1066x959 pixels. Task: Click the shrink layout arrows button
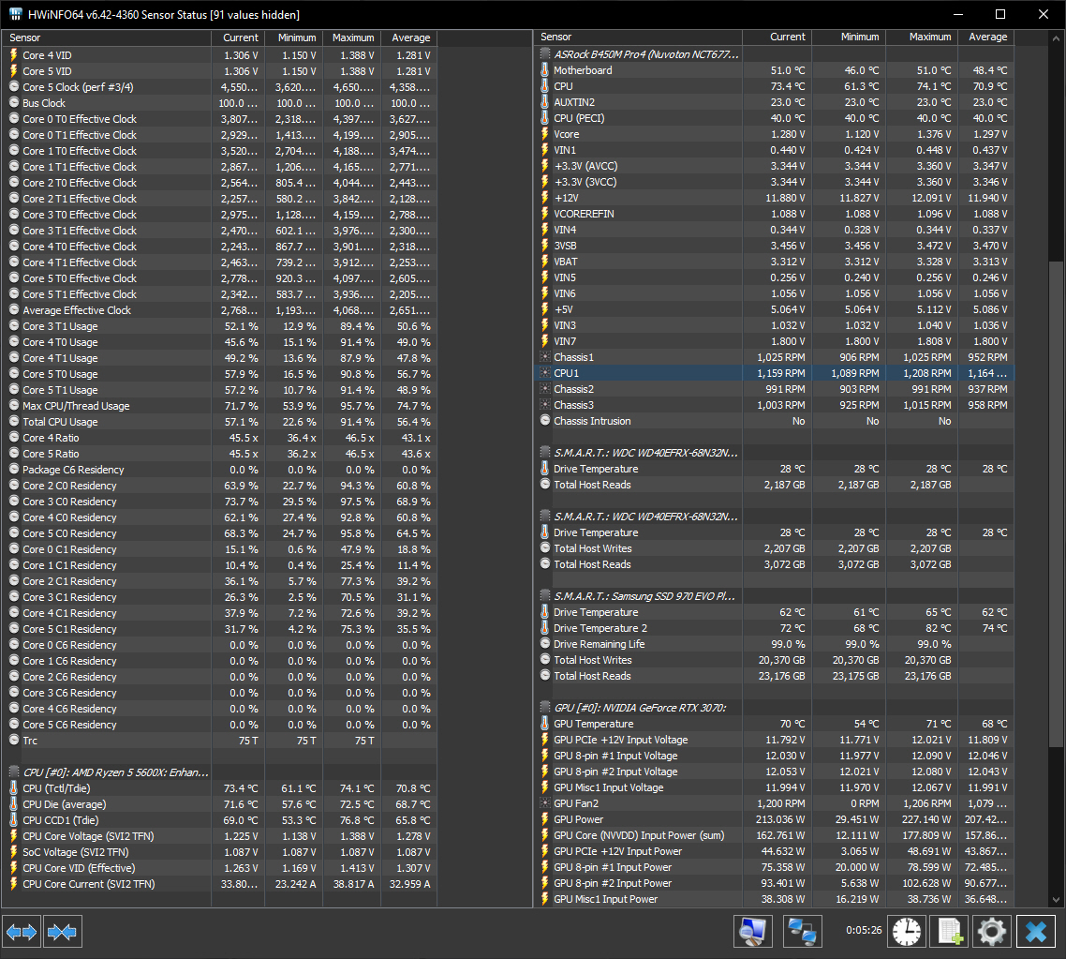point(63,931)
